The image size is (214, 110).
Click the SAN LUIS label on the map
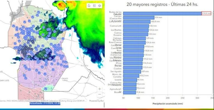5,81
